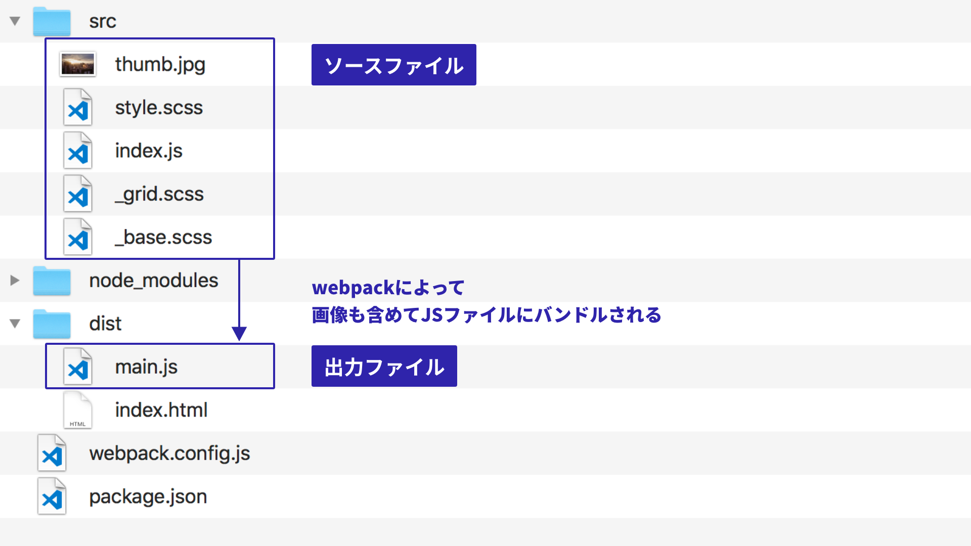Click the webpack.config.js file icon

[x=52, y=453]
